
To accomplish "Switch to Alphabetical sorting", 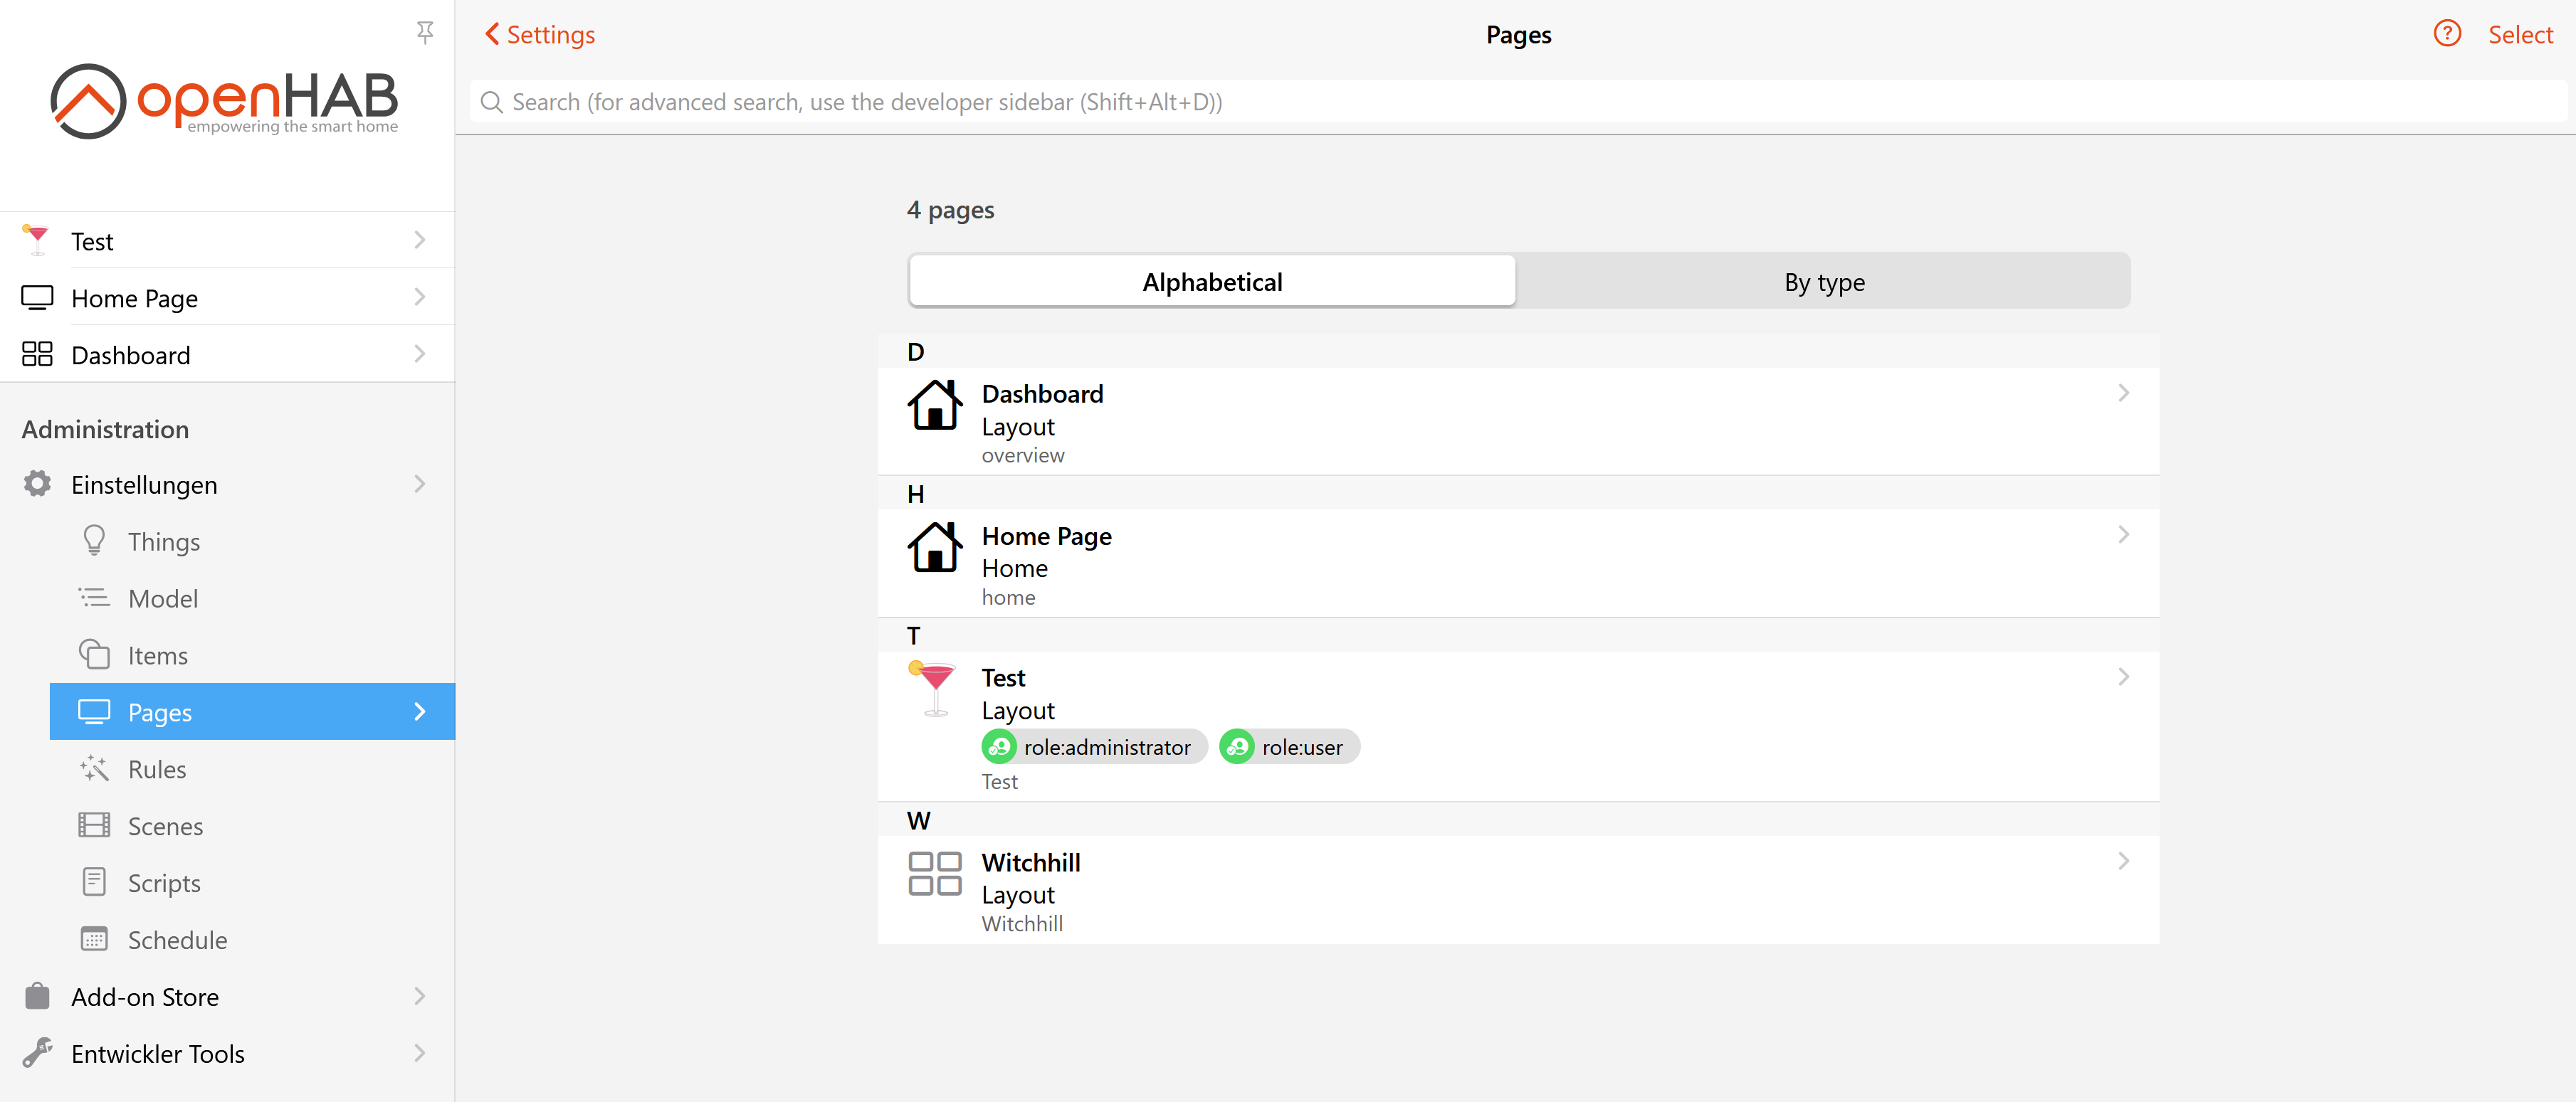I will tap(1212, 282).
